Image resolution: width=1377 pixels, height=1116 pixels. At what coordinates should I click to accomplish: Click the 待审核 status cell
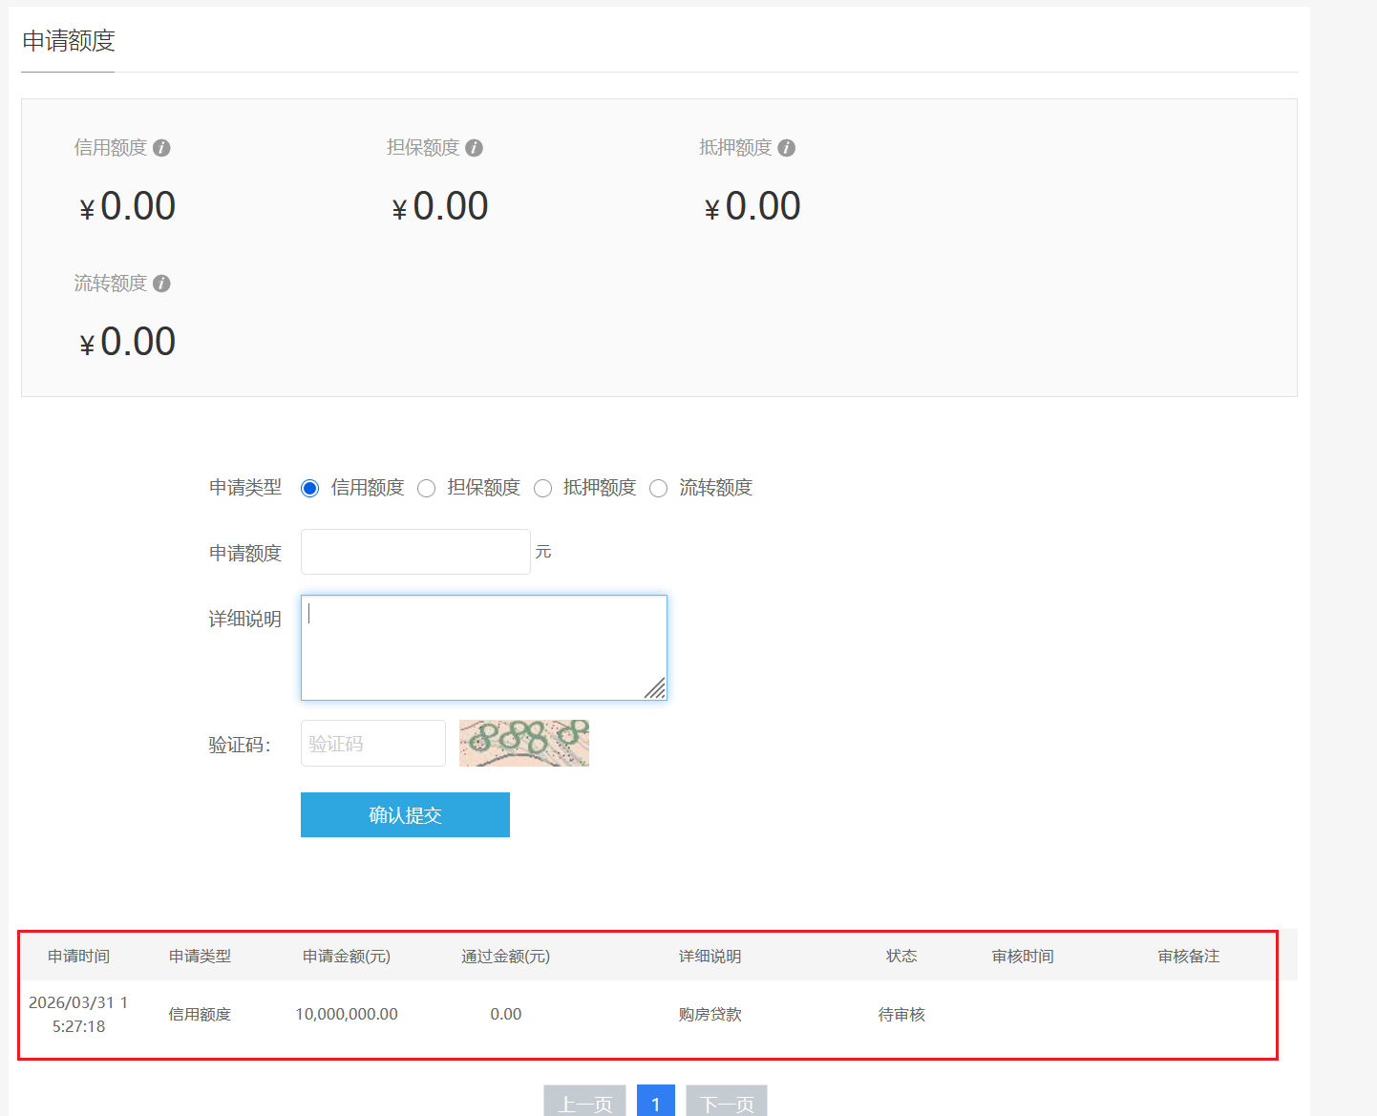point(901,1015)
